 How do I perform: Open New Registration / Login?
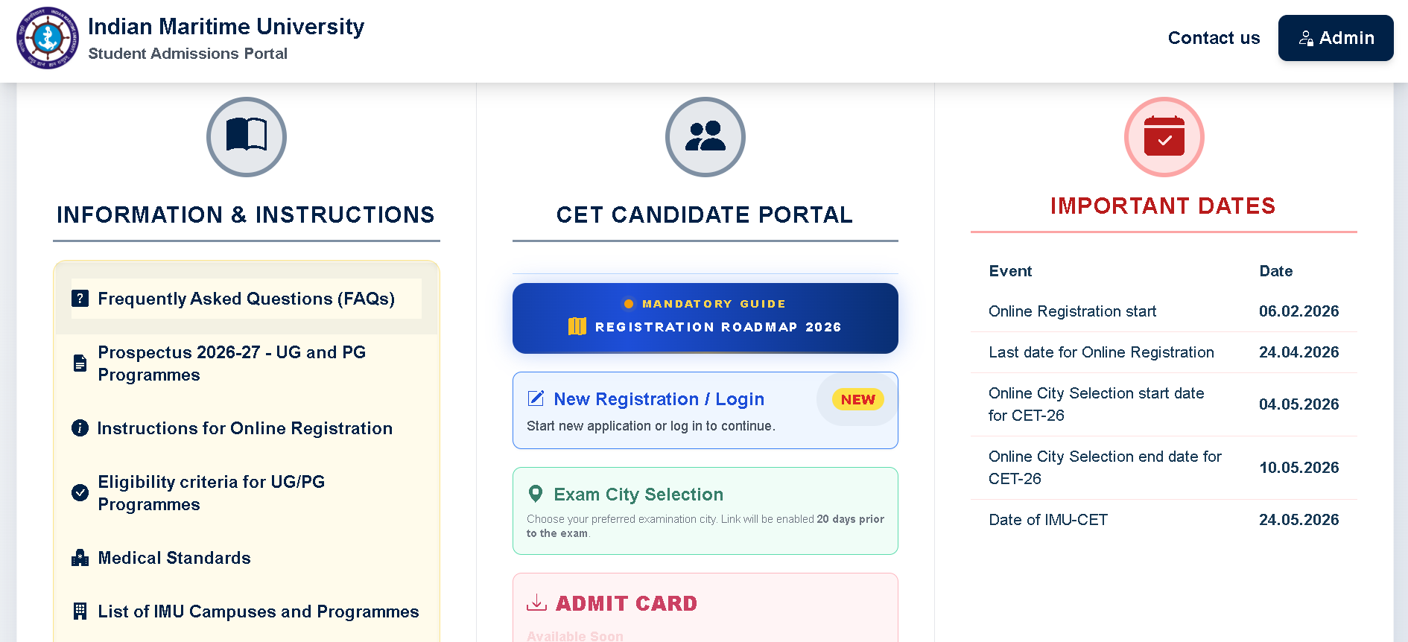pos(659,399)
